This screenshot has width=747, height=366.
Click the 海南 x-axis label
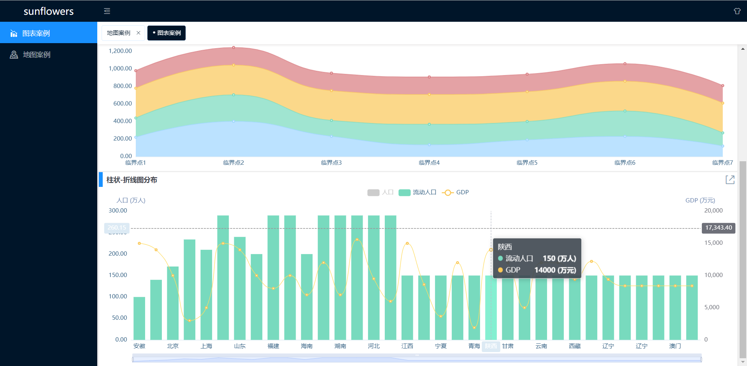point(307,346)
